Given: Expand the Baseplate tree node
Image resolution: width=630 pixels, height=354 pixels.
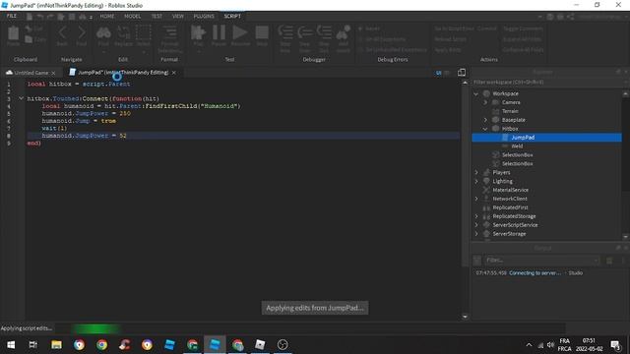Looking at the screenshot, I should pyautogui.click(x=485, y=120).
